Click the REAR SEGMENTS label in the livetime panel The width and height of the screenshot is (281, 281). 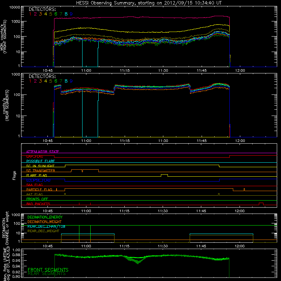(x=47, y=274)
